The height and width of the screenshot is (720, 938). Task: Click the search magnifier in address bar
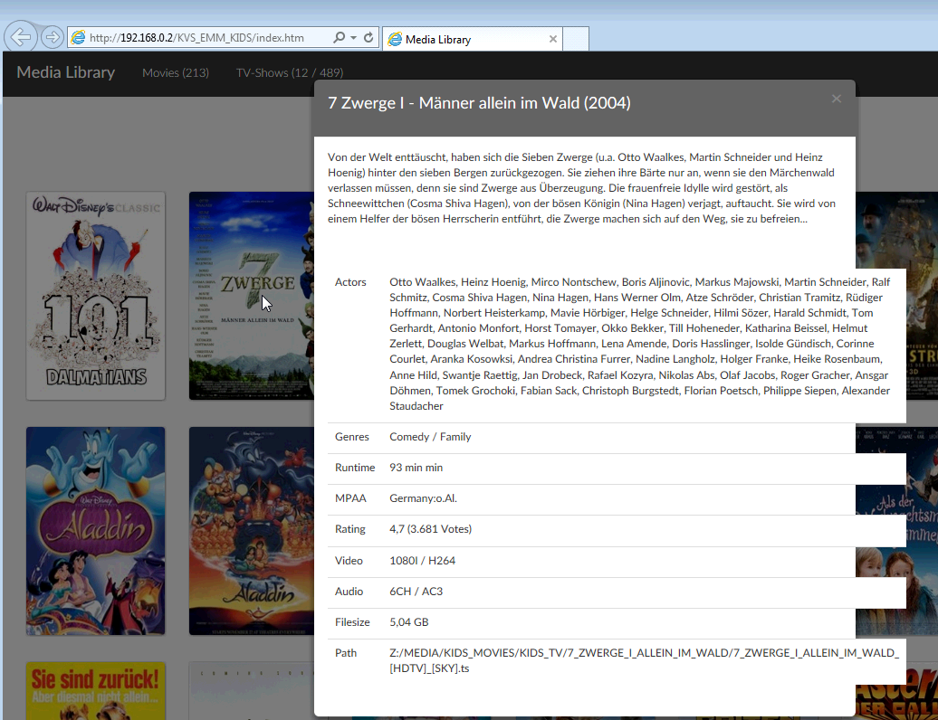click(340, 37)
